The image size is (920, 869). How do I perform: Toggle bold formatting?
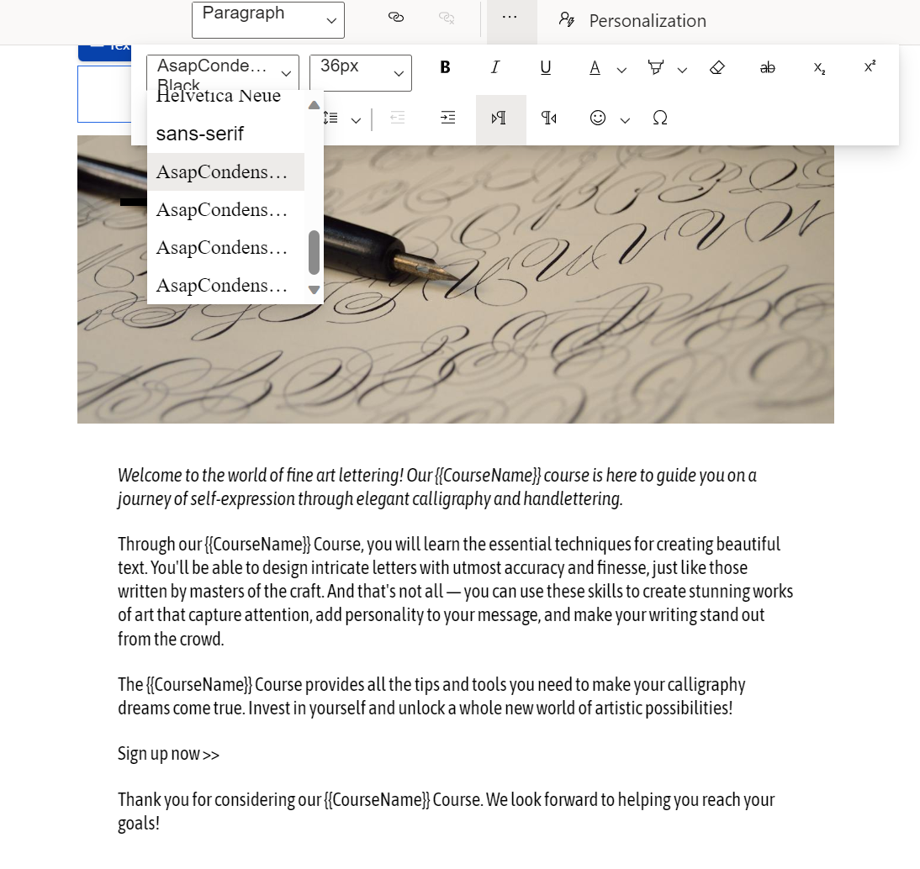[x=445, y=67]
